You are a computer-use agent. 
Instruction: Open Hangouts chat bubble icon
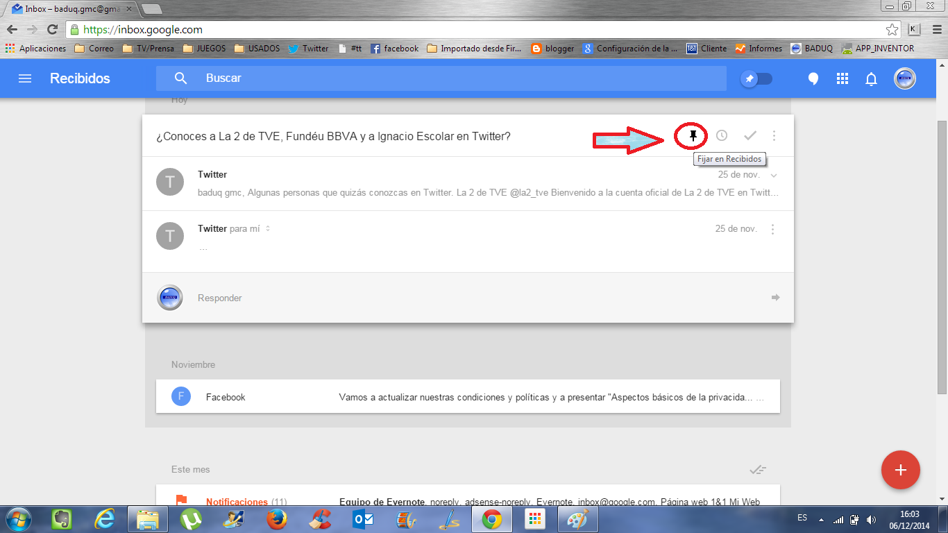813,79
